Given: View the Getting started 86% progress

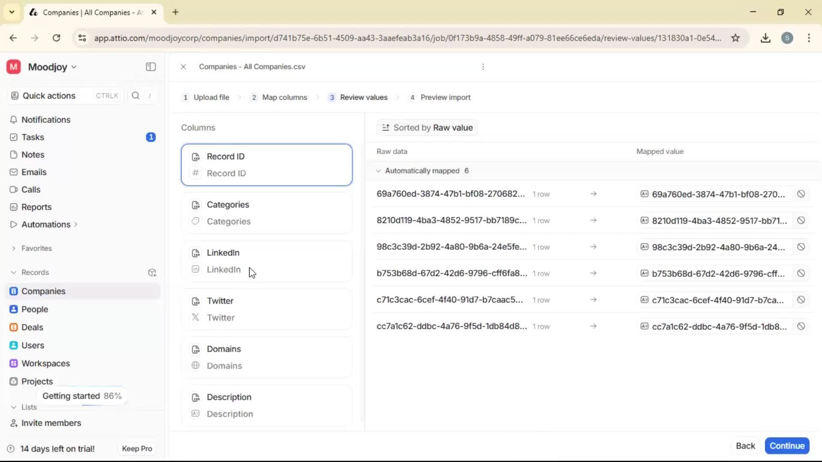Looking at the screenshot, I should (81, 396).
